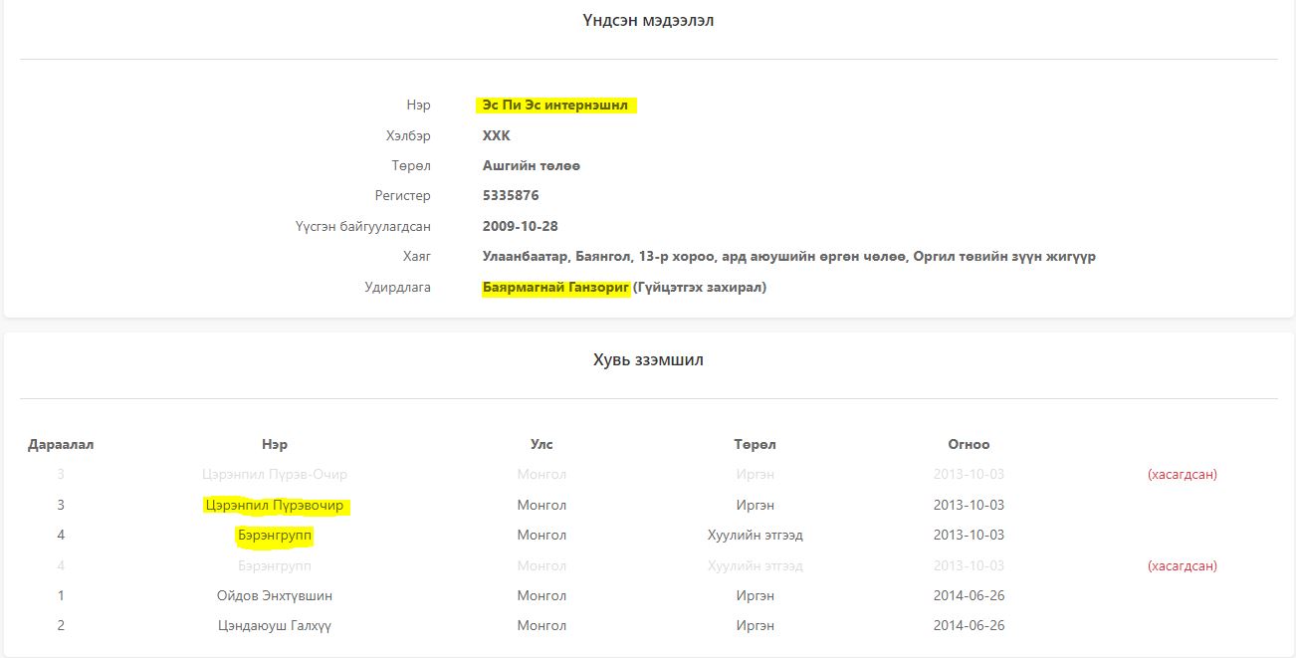Click the Үндсэн мэдээлэл section heading
The width and height of the screenshot is (1296, 658).
click(x=648, y=21)
